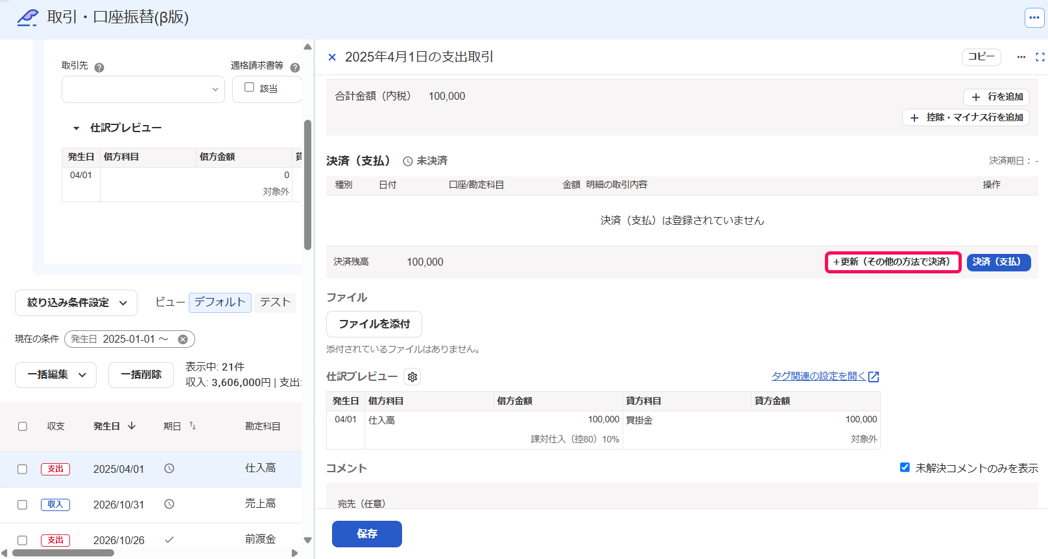Click the コピー button
This screenshot has width=1048, height=559.
coord(981,57)
